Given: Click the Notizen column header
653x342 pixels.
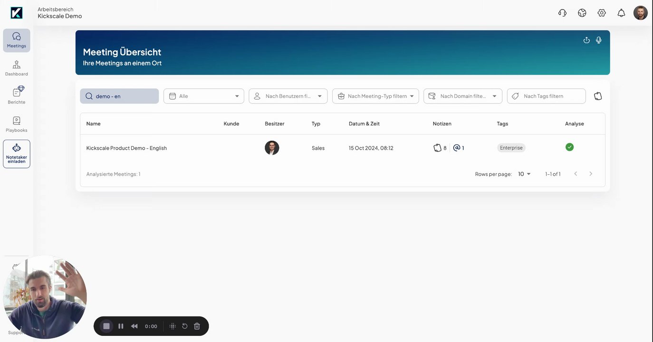Looking at the screenshot, I should pyautogui.click(x=442, y=123).
